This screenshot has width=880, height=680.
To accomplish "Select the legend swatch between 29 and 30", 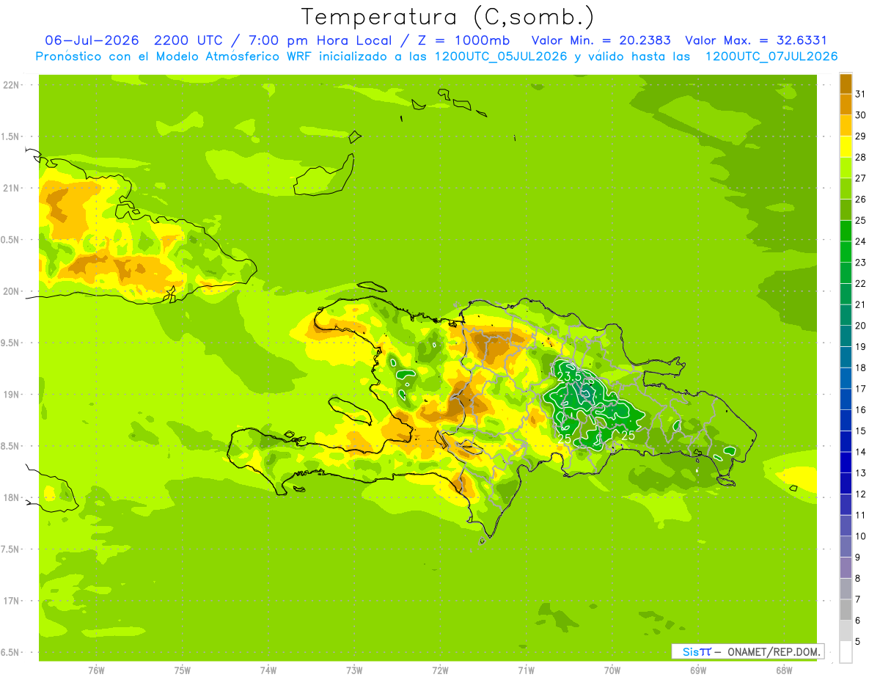I will [846, 126].
